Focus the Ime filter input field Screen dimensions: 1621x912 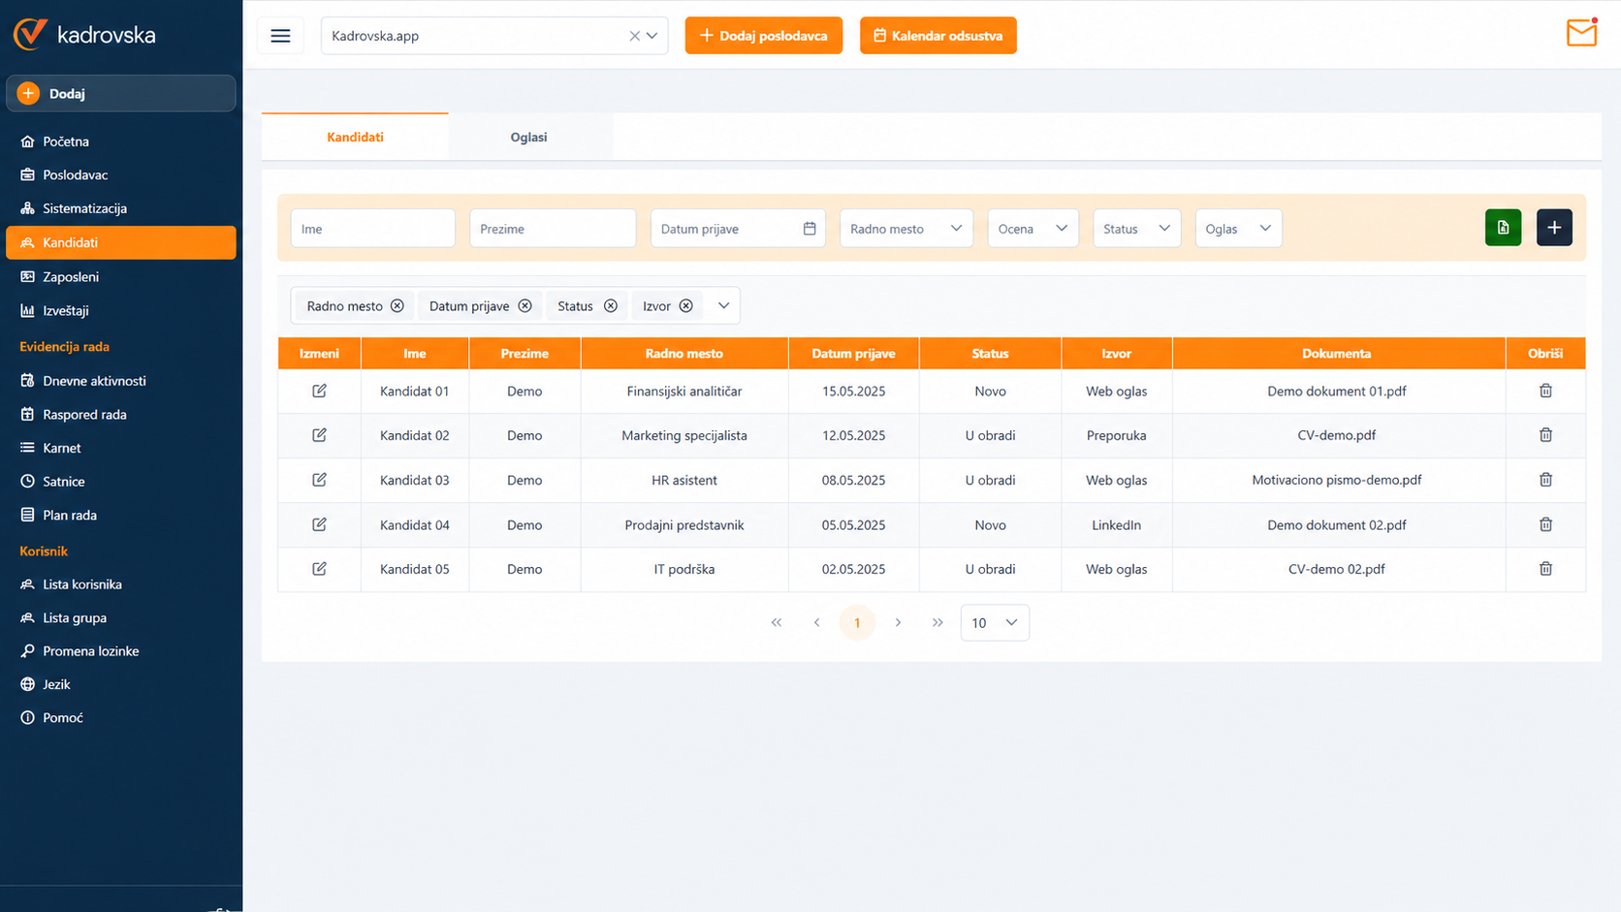[372, 229]
